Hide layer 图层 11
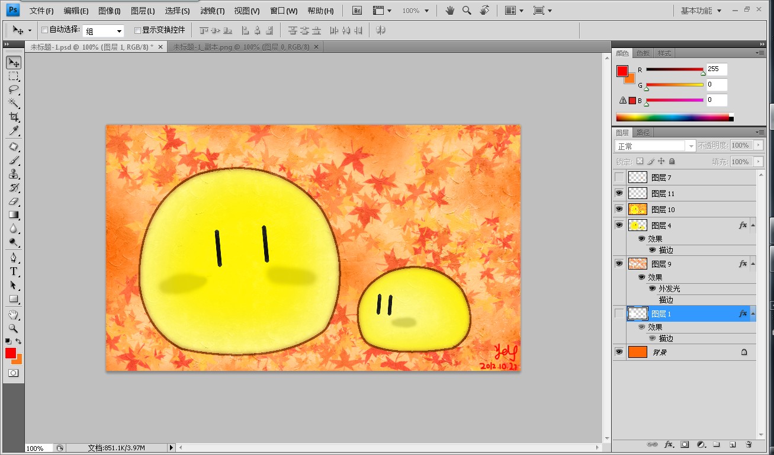This screenshot has width=774, height=455. point(619,193)
